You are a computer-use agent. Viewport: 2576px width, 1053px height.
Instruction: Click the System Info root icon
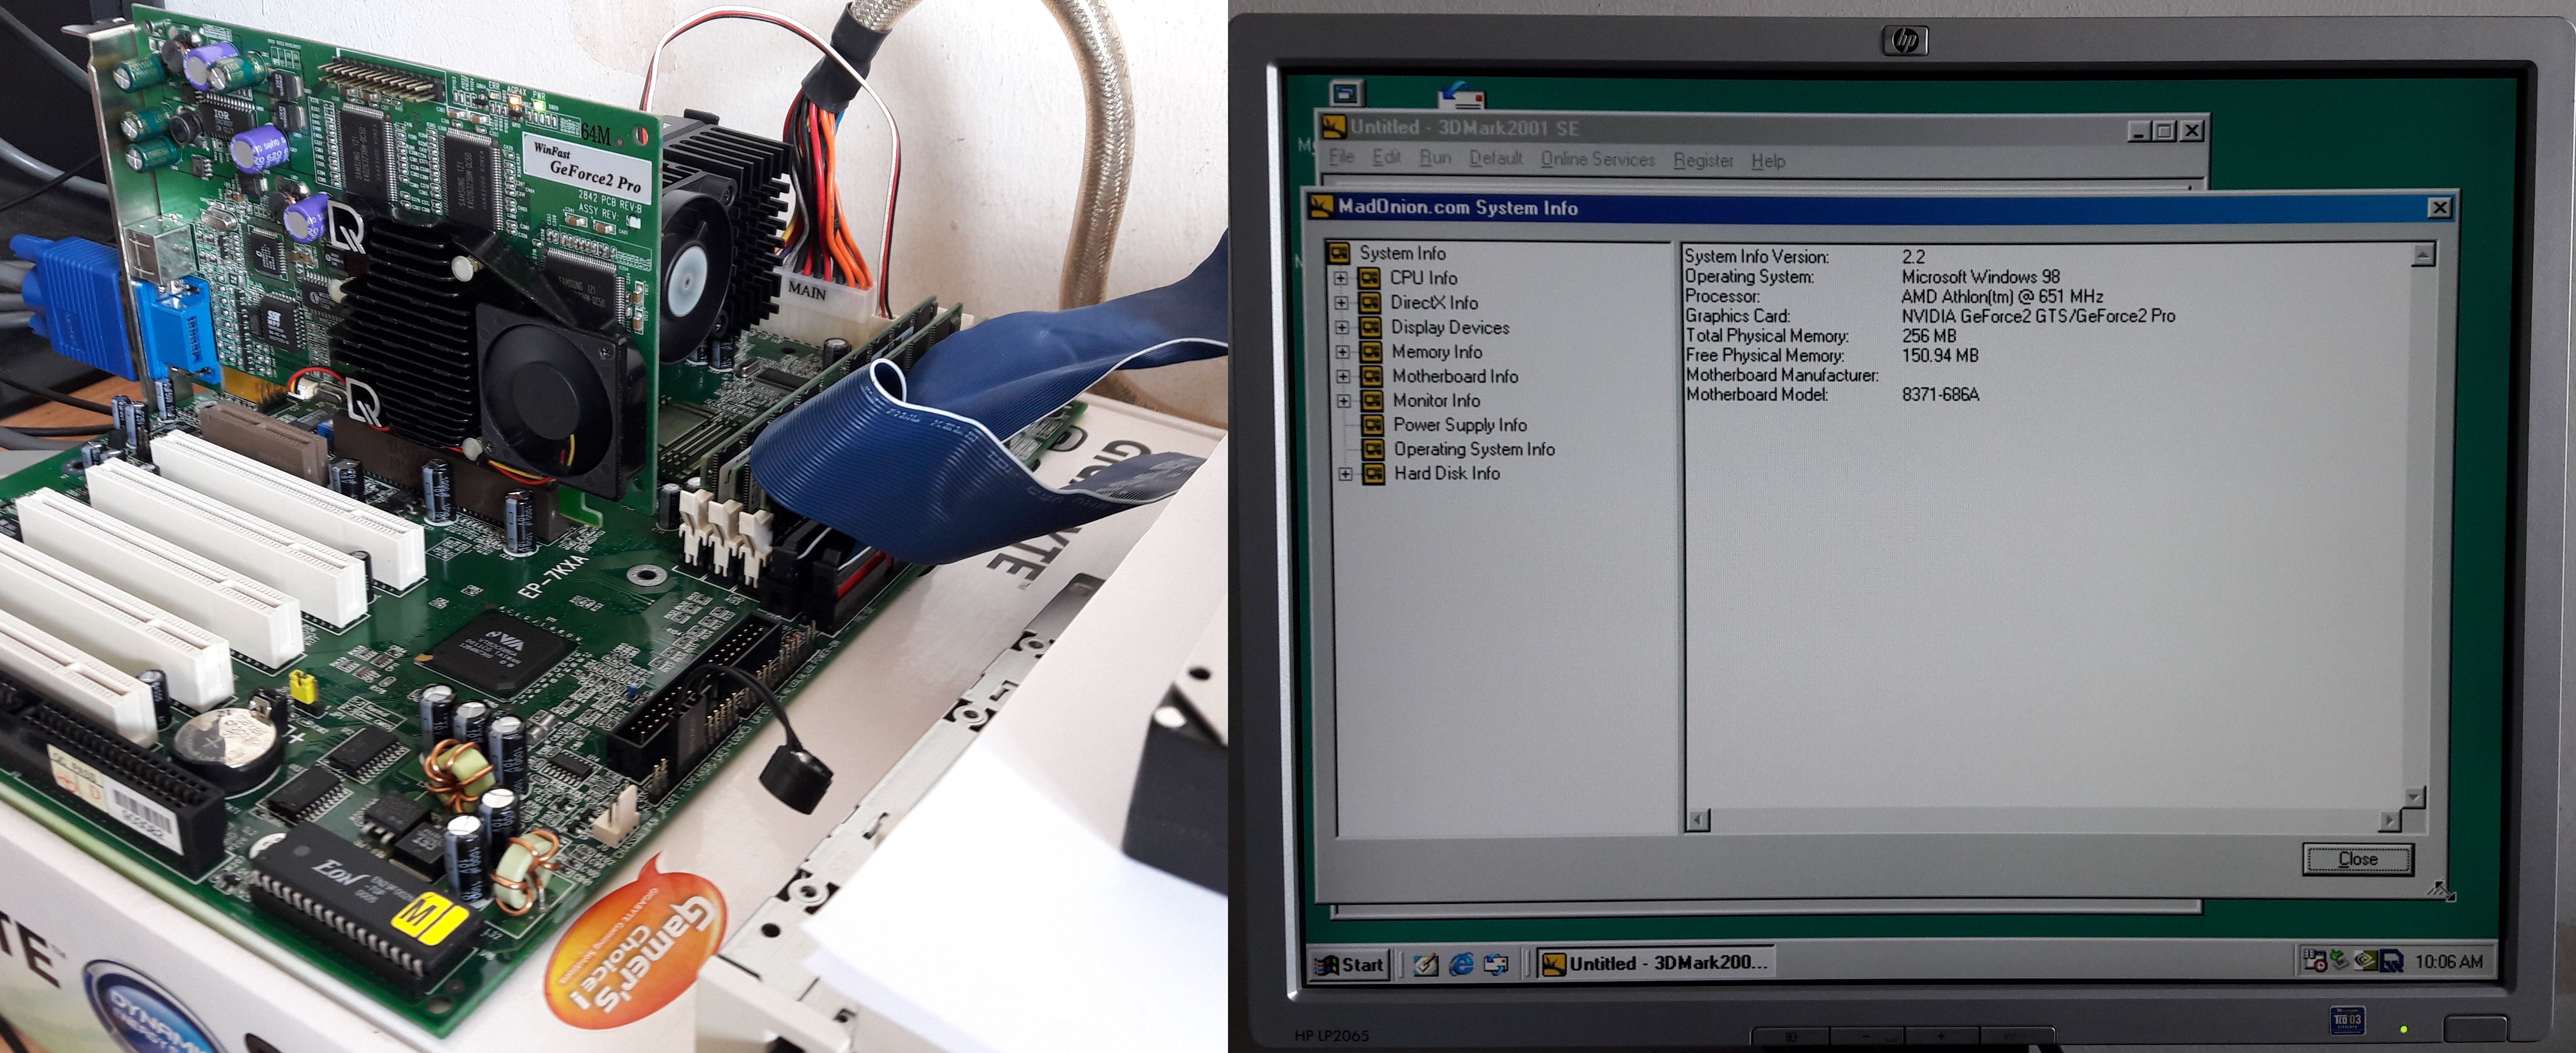coord(1339,253)
